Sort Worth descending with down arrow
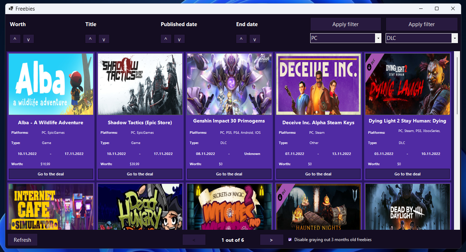466x252 pixels. [x=29, y=39]
